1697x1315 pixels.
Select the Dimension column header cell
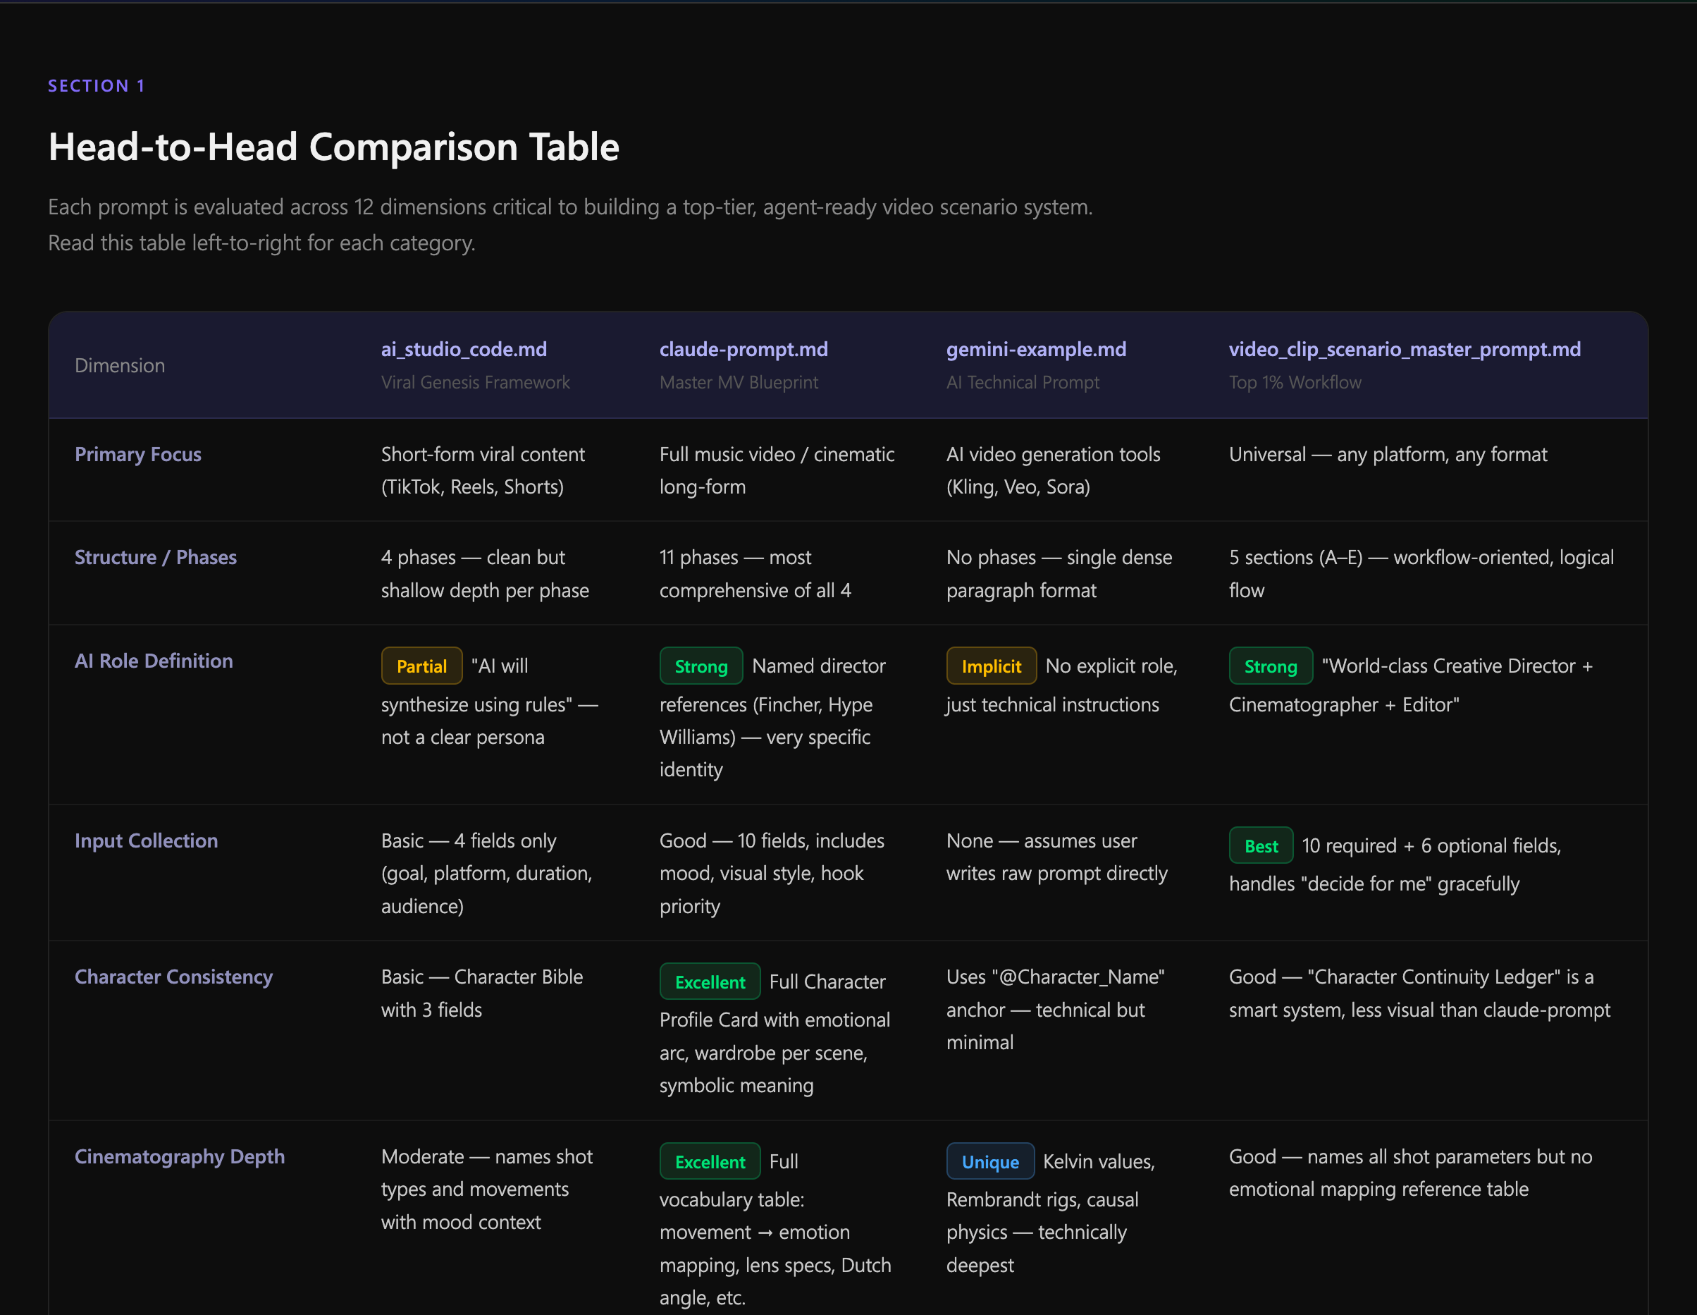(x=120, y=365)
